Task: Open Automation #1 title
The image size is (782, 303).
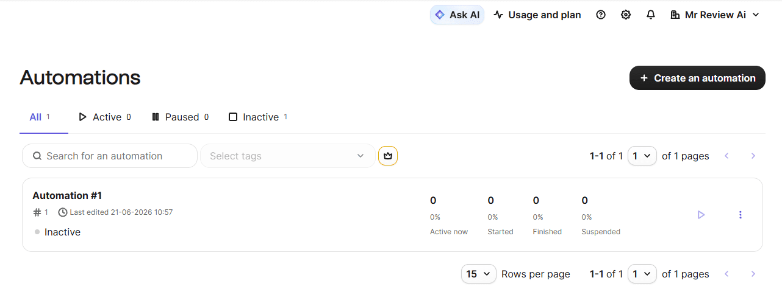Action: pyautogui.click(x=67, y=195)
